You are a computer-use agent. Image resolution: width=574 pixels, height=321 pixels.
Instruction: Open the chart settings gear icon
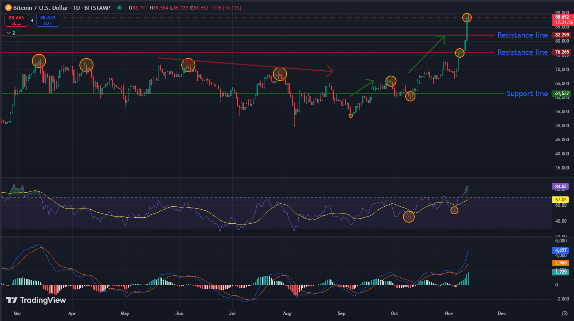(564, 313)
